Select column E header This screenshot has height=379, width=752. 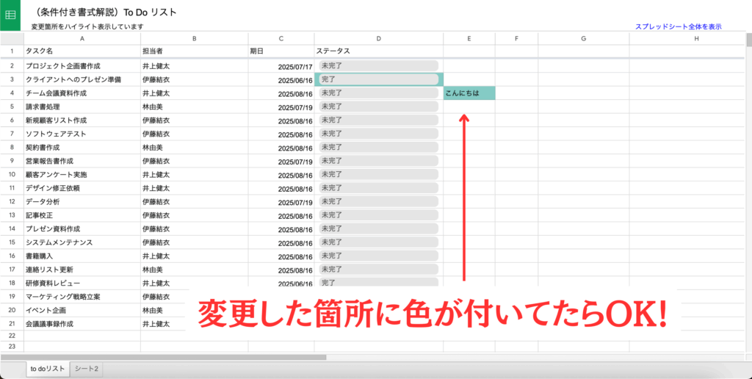tap(469, 38)
